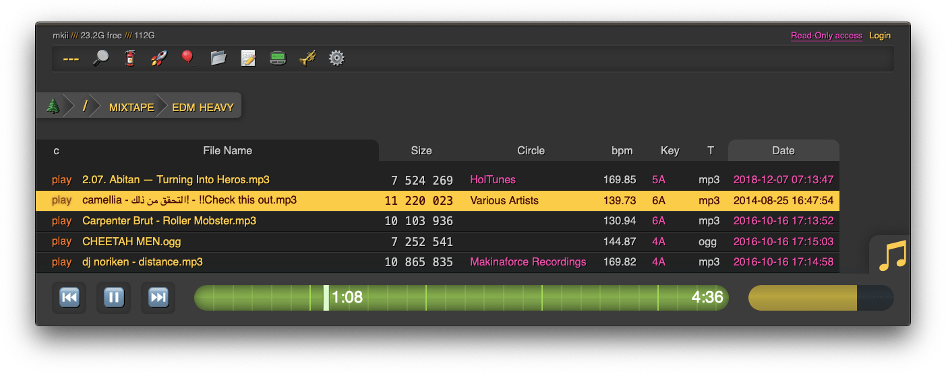
Task: Click the green pager message icon
Action: click(x=278, y=58)
